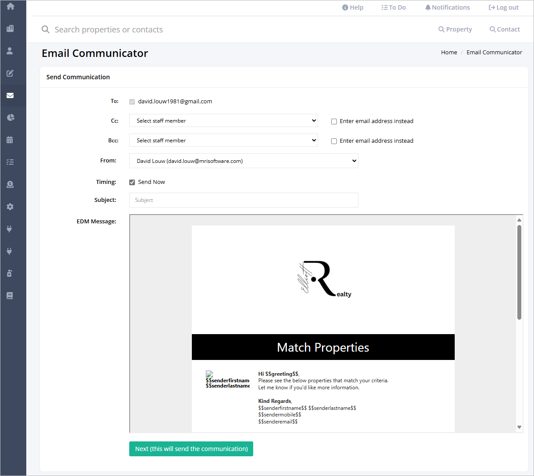Click the EDM scrollbar up arrow
The width and height of the screenshot is (534, 476).
click(x=519, y=220)
